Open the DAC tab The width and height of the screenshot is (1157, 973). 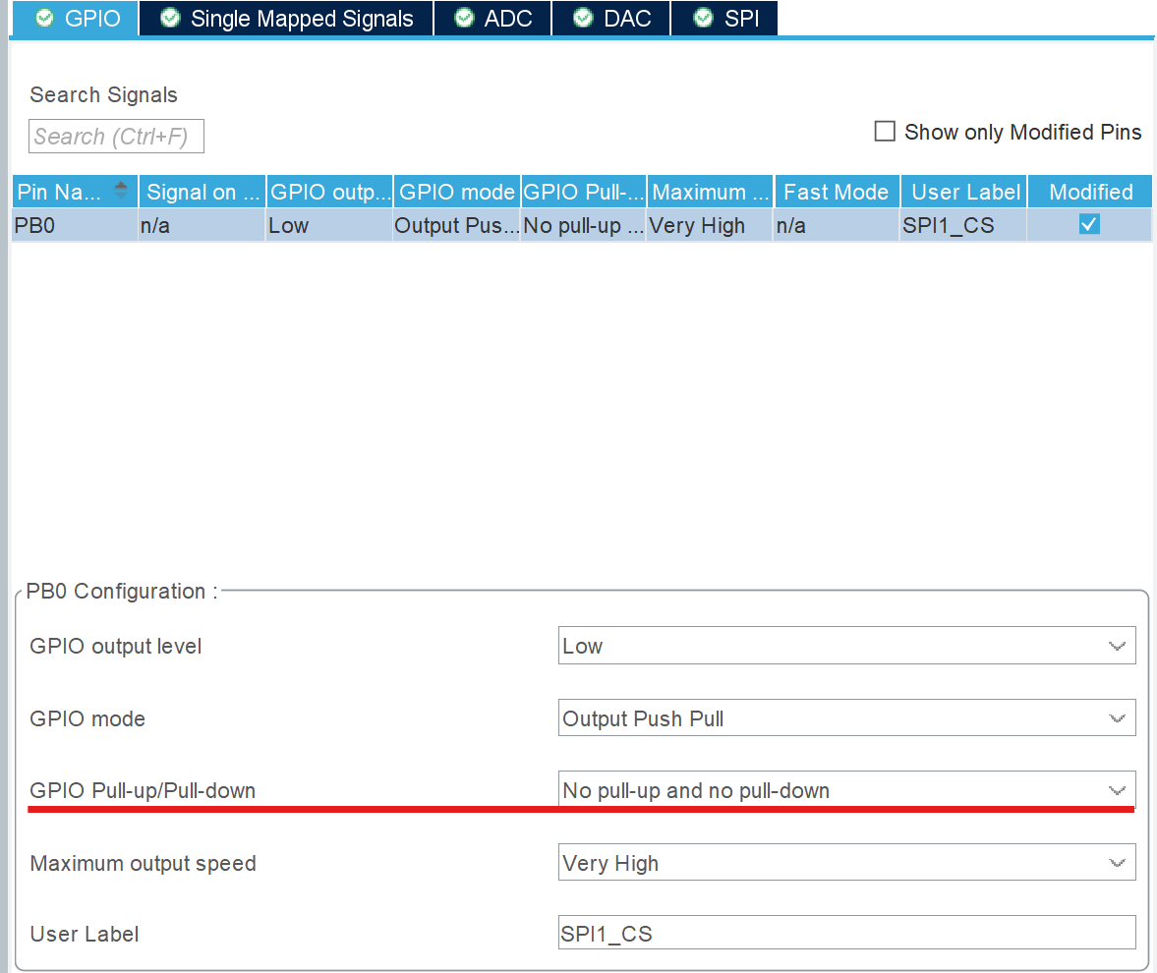pyautogui.click(x=611, y=18)
